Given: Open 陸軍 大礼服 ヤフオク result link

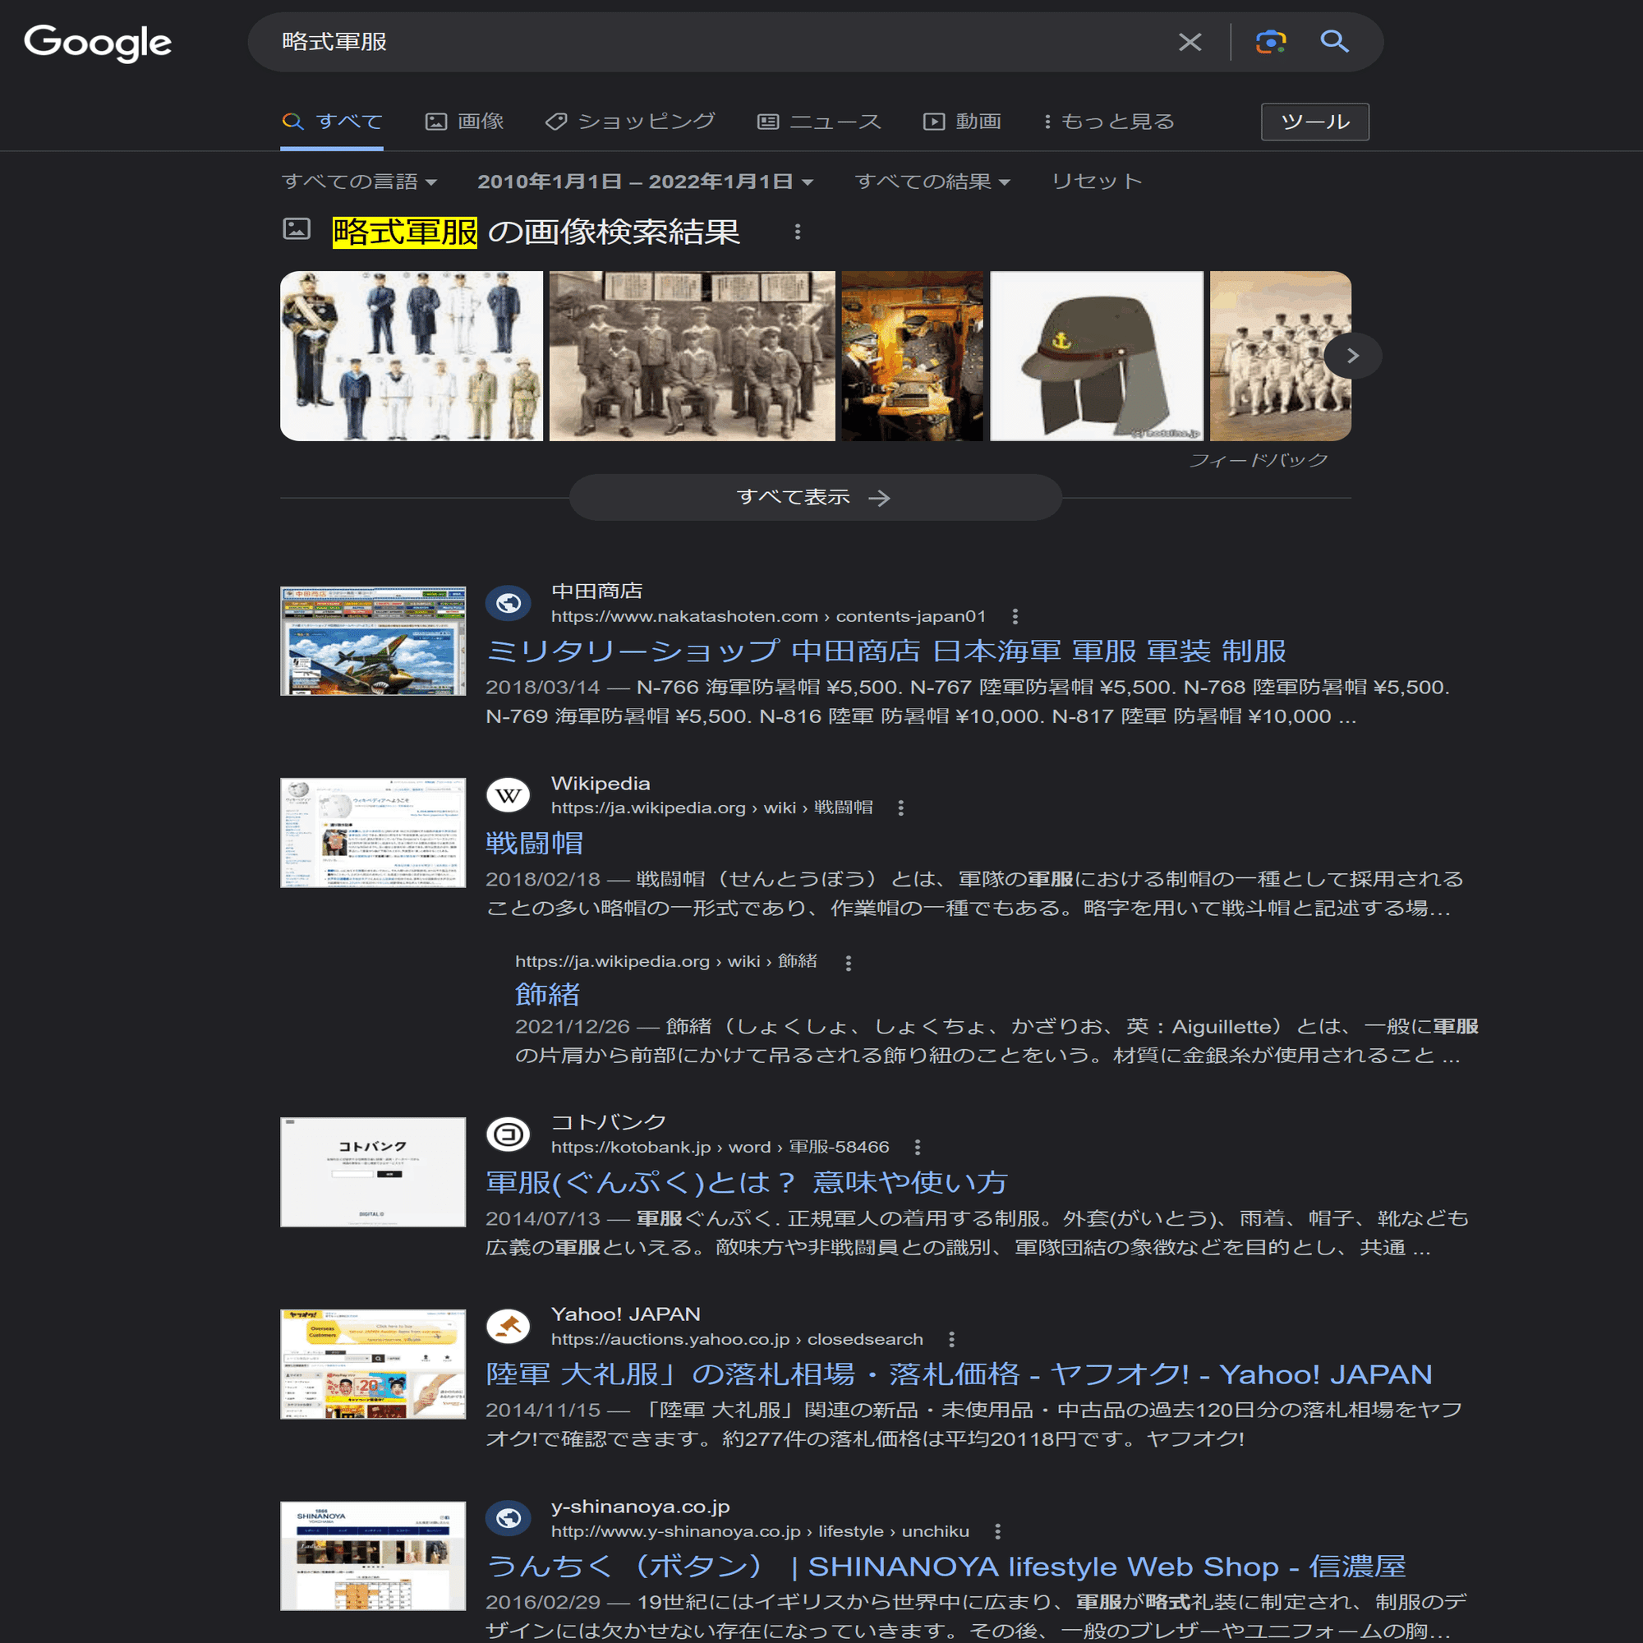Looking at the screenshot, I should (x=959, y=1374).
